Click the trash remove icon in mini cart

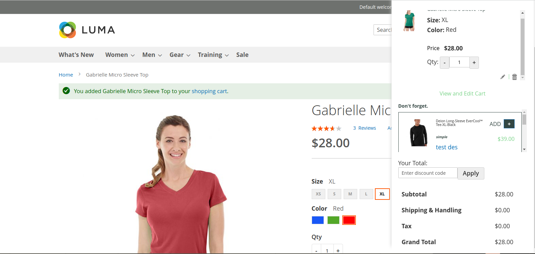515,77
